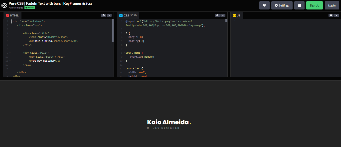This screenshot has height=147, width=341.
Task: Switch to the HTML tab
Action: coord(14,15)
